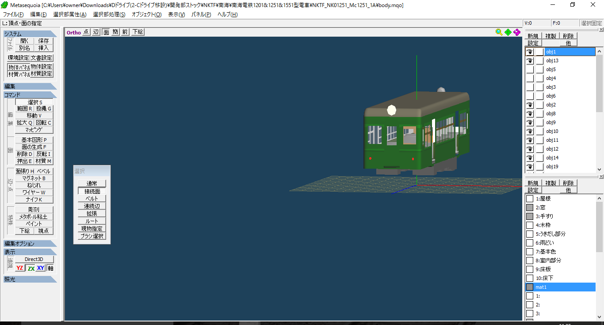Collapse the 表示 panel header

[30, 252]
